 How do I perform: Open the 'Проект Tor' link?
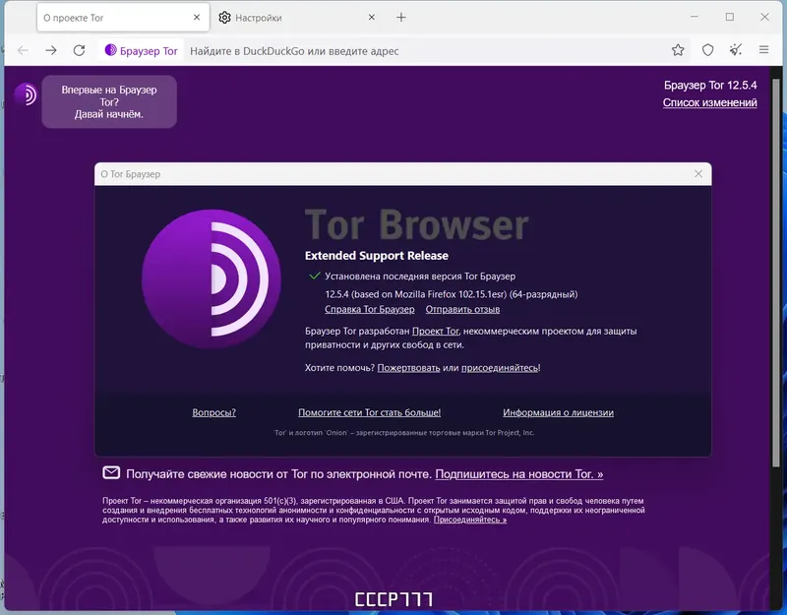click(x=435, y=332)
